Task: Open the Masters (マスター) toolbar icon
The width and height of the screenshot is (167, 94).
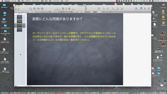Action: pyautogui.click(x=42, y=8)
